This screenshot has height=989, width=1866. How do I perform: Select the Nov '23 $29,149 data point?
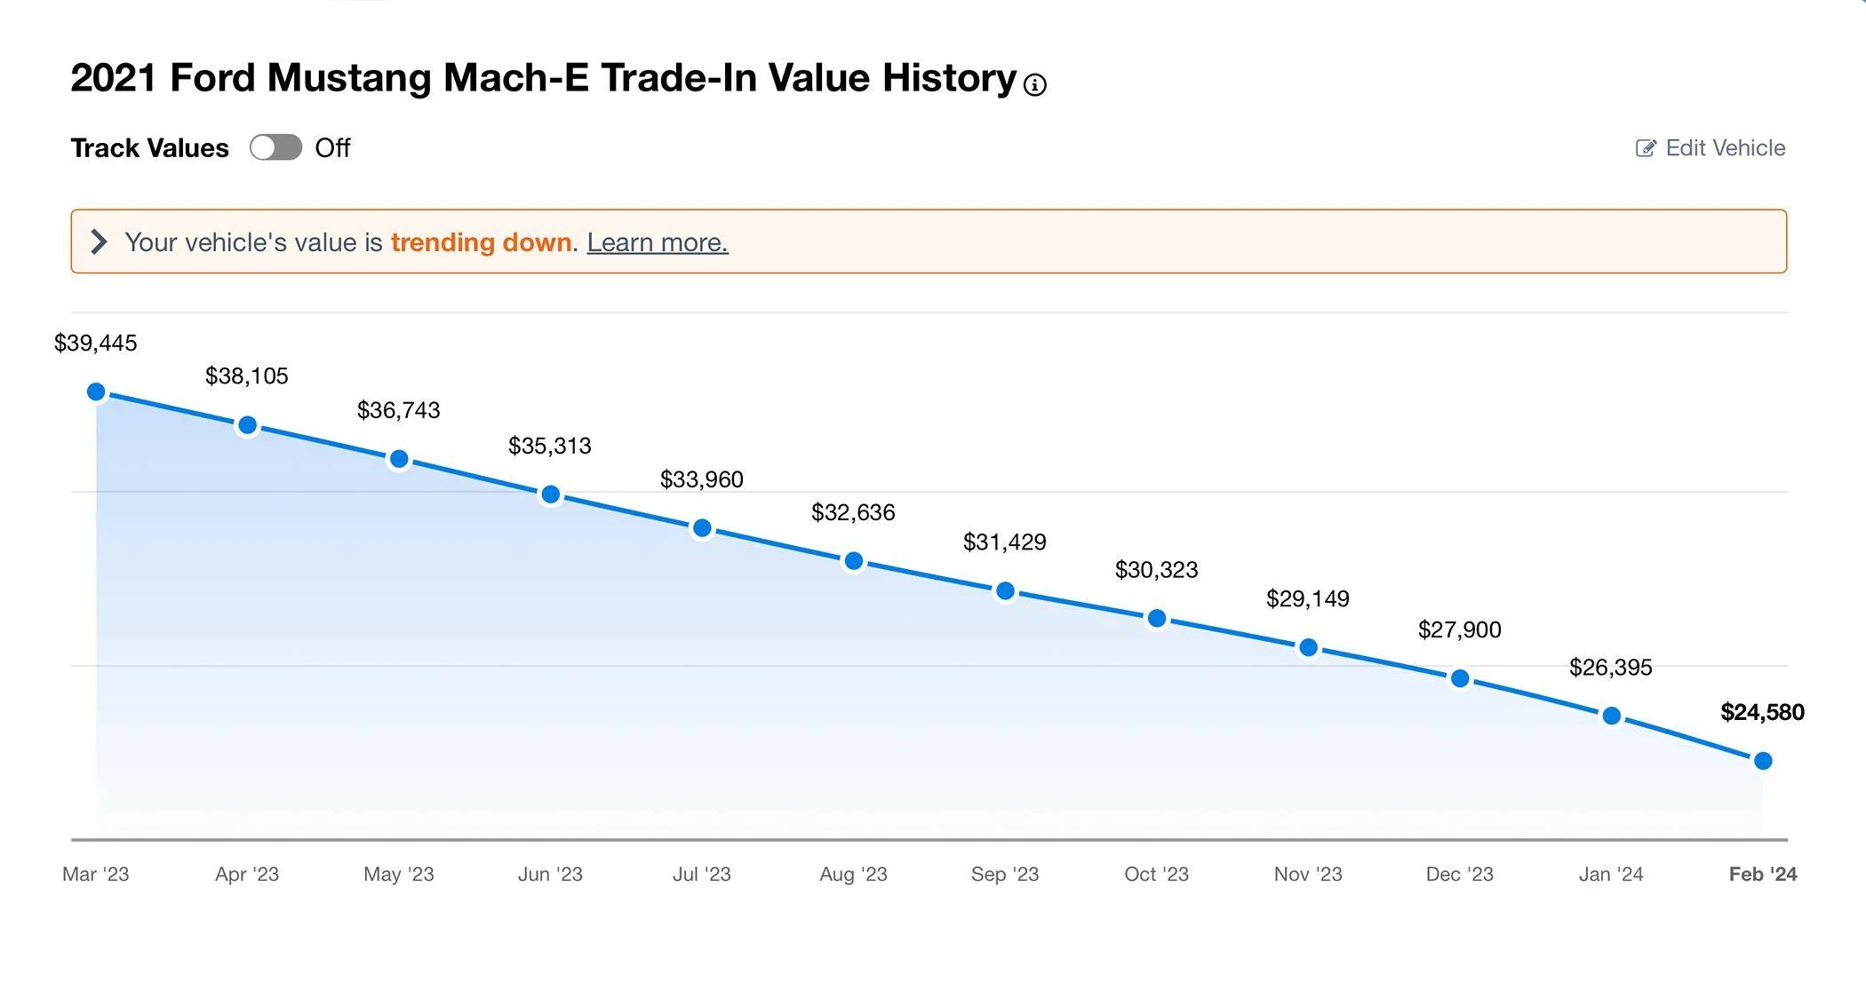point(1308,648)
